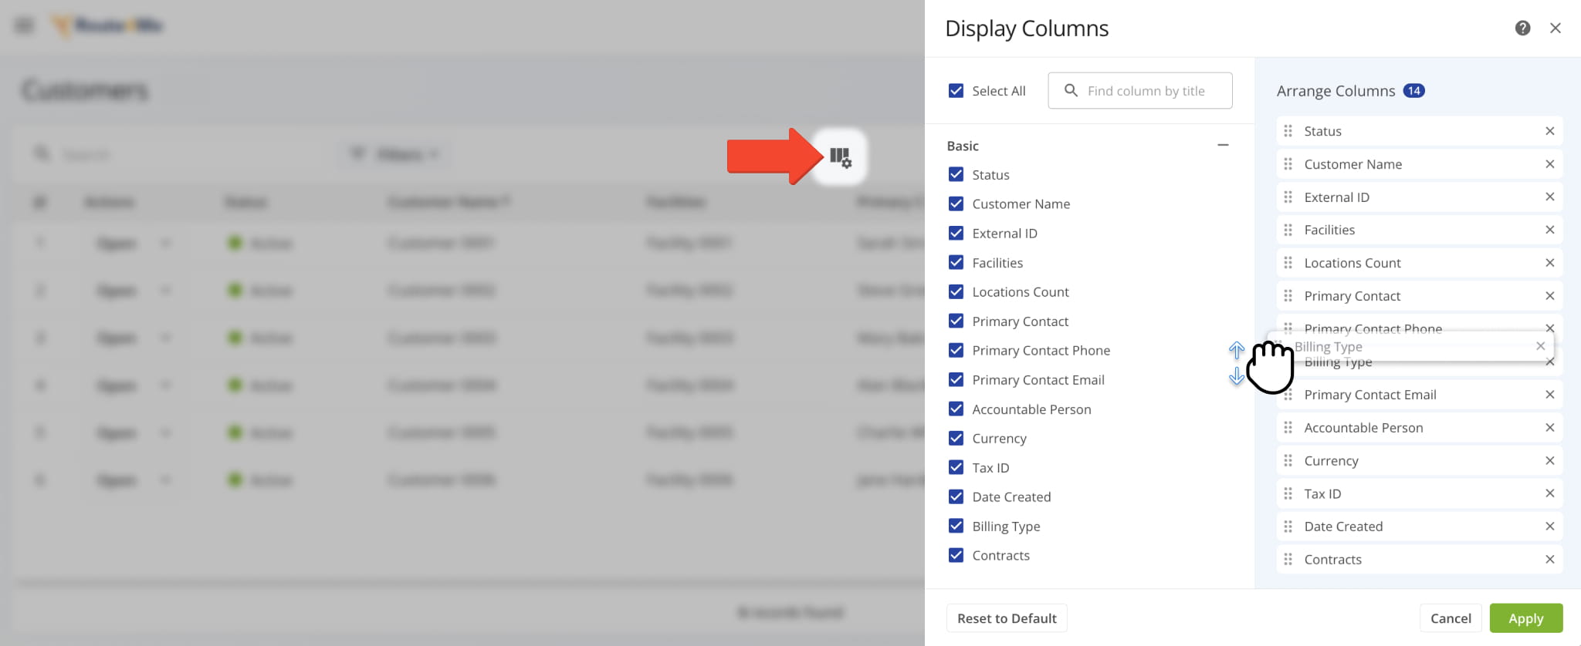The height and width of the screenshot is (646, 1581).
Task: Remove Locations Count from arranged columns
Action: click(x=1549, y=263)
